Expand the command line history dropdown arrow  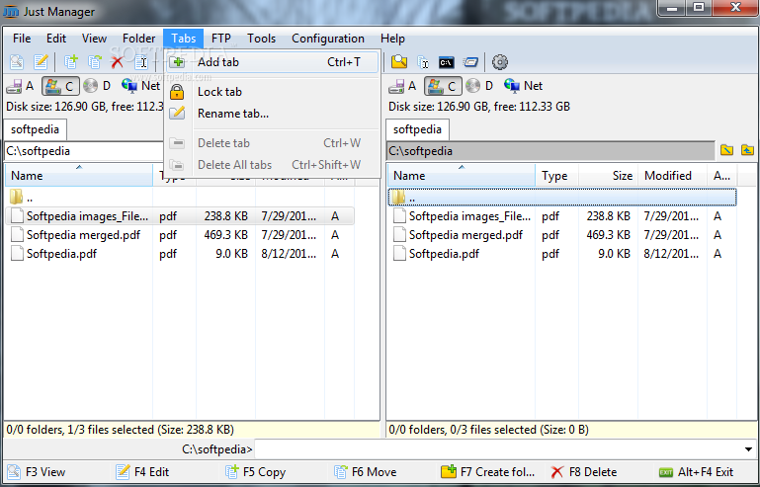point(749,449)
